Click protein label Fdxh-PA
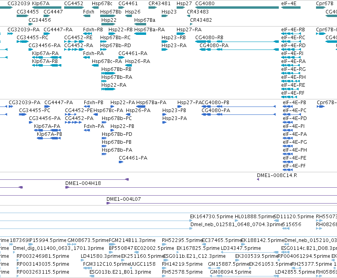The image size is (337, 278). (94, 126)
